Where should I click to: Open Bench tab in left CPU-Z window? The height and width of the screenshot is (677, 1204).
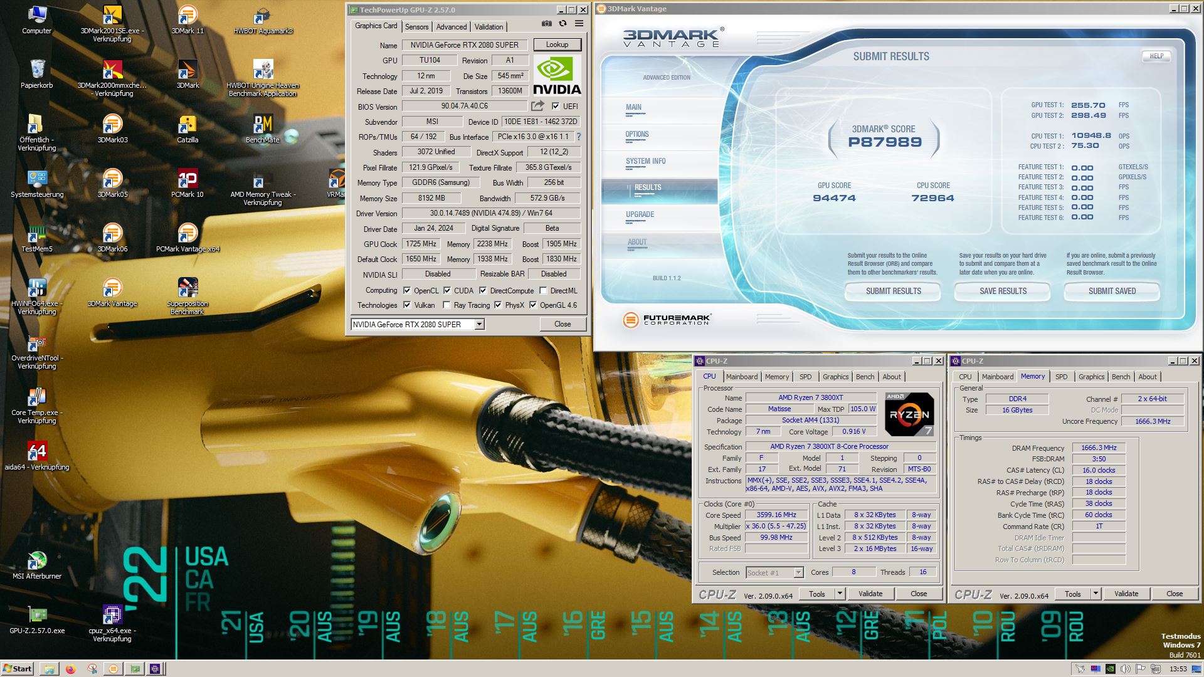(x=865, y=377)
